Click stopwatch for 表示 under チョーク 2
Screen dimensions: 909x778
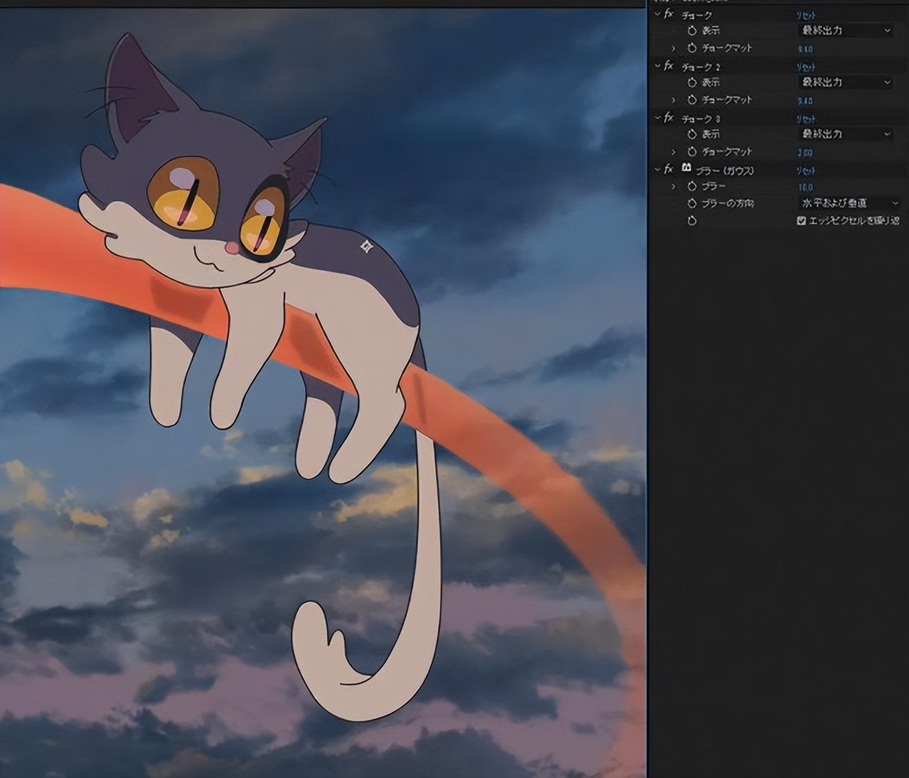pos(692,83)
